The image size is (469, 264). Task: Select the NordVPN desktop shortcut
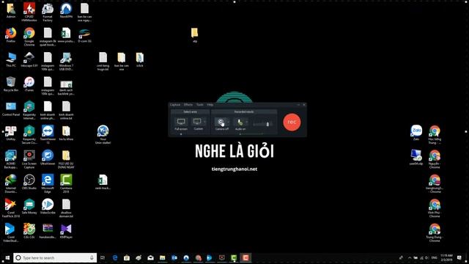coord(66,10)
